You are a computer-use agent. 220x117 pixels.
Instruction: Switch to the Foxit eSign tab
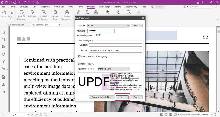[105, 7]
